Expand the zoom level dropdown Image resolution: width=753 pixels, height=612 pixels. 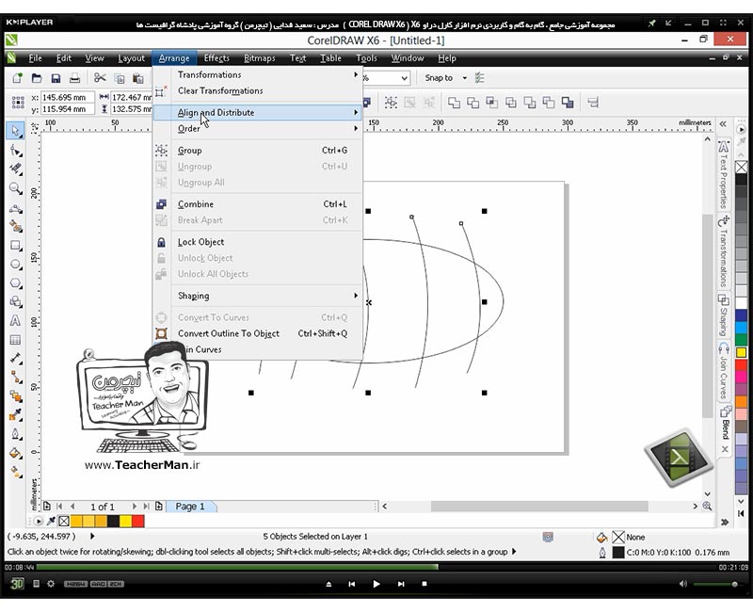pyautogui.click(x=405, y=78)
